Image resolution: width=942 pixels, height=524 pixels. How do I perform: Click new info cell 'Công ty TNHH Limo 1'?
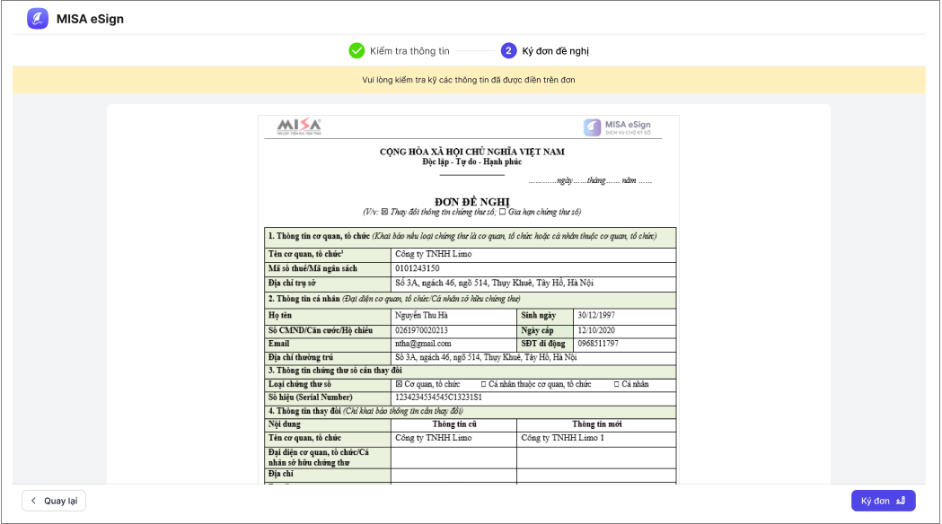[562, 438]
